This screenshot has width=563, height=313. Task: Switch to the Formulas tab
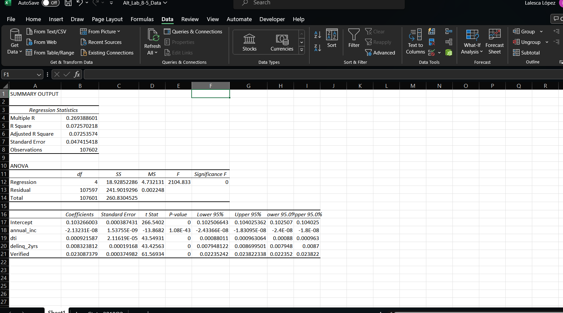[x=142, y=19]
